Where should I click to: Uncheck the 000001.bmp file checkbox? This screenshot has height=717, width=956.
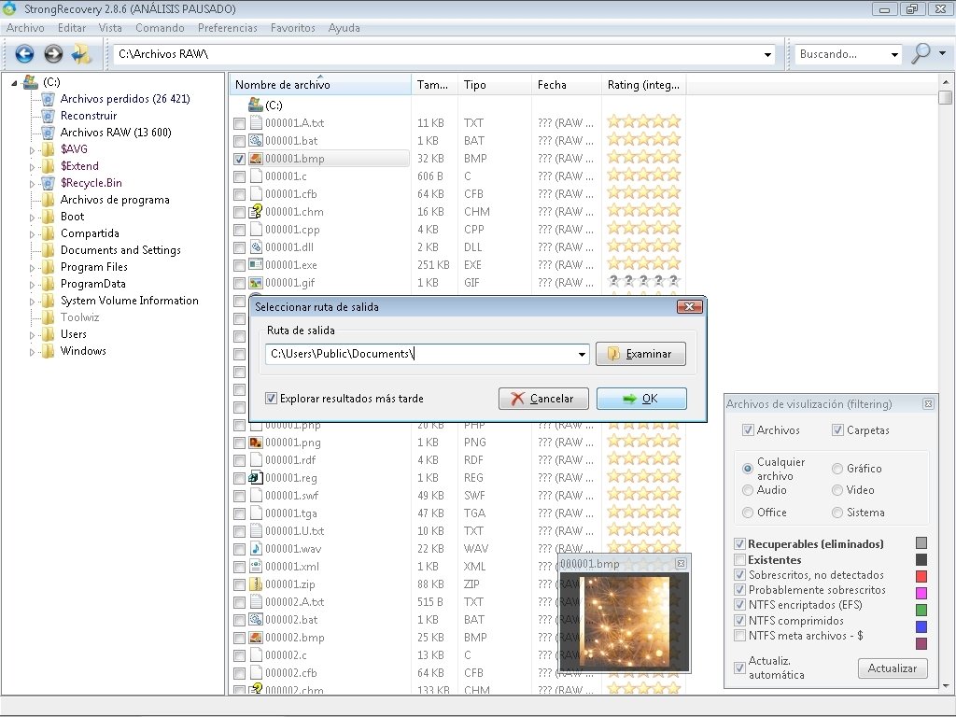[239, 159]
